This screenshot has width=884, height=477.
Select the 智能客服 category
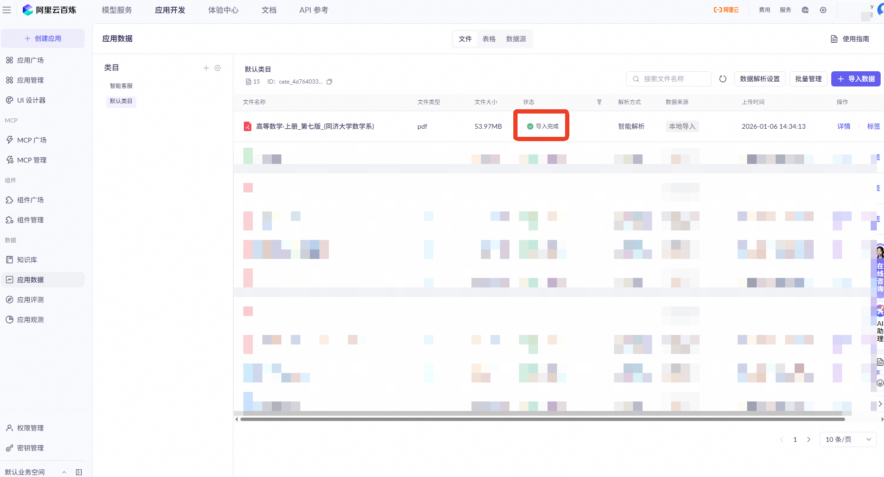(121, 86)
